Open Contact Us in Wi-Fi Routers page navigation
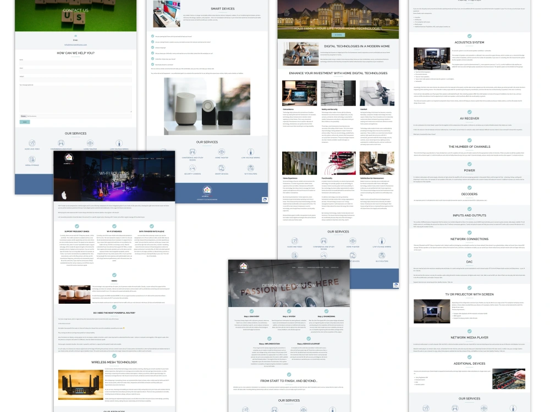 [160, 159]
